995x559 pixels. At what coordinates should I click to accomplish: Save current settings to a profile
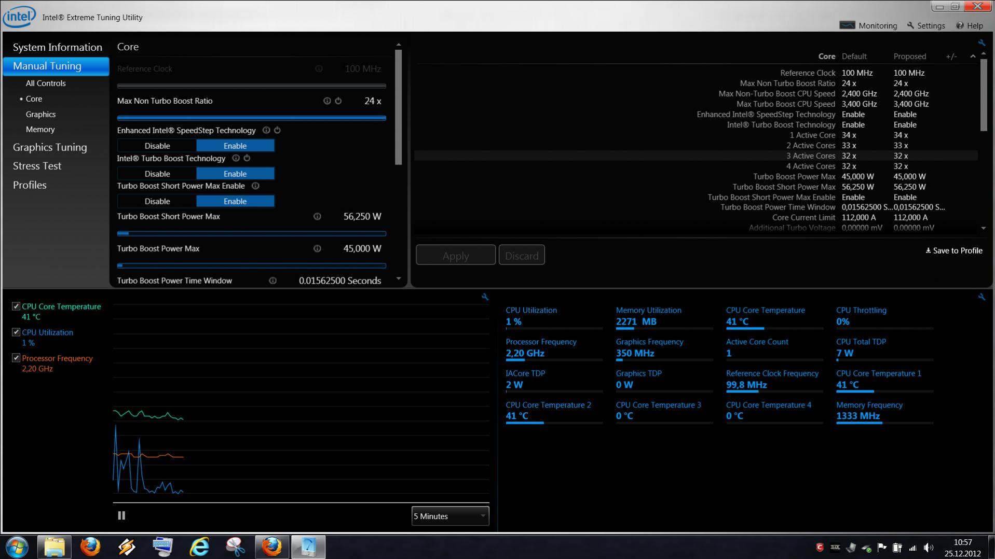point(954,250)
